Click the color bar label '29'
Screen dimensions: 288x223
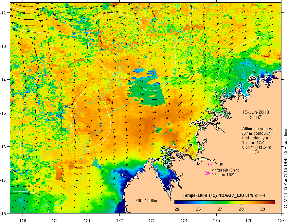point(263,209)
